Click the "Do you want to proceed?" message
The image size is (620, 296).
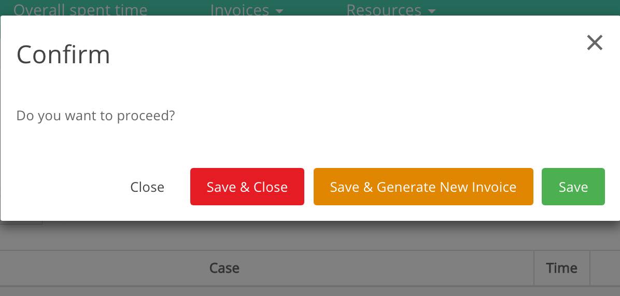pyautogui.click(x=95, y=116)
